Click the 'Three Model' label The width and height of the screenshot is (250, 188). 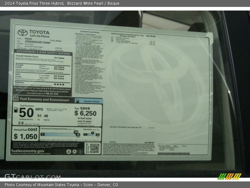[x=56, y=41]
